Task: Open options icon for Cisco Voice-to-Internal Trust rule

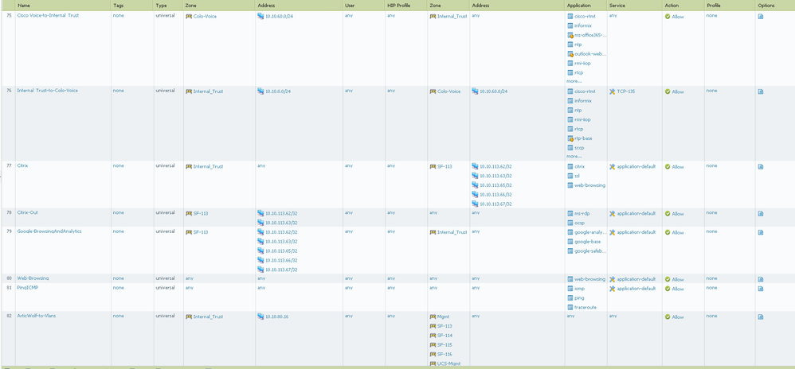Action: [x=761, y=17]
